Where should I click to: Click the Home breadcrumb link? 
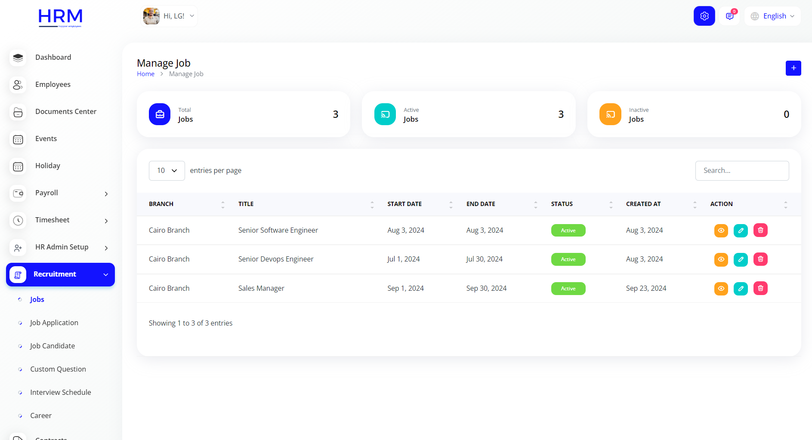point(145,74)
